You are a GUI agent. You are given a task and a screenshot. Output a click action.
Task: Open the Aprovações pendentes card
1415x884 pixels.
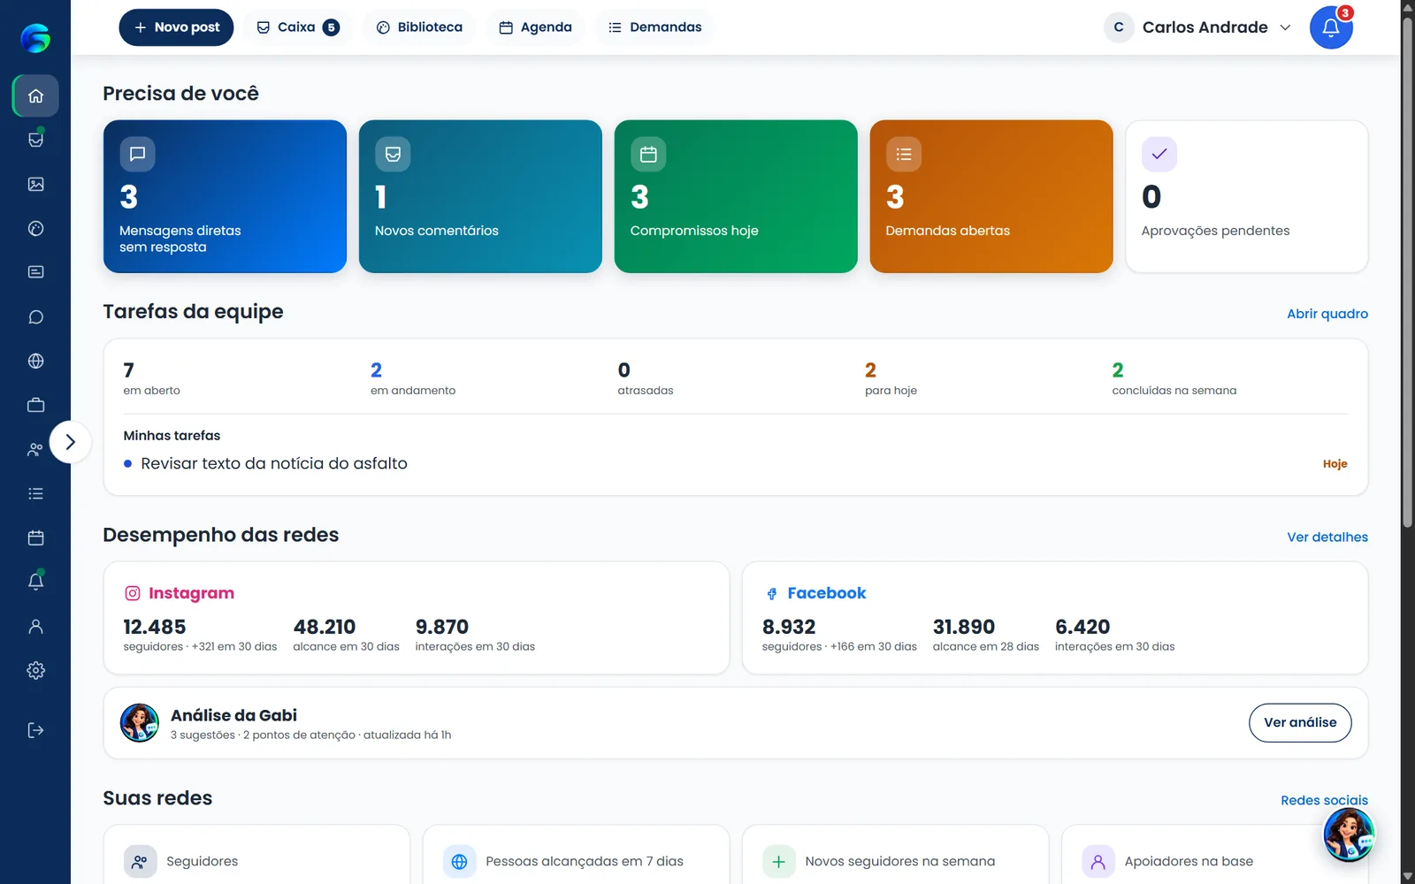pyautogui.click(x=1247, y=196)
